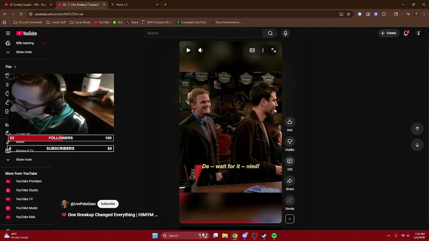
Task: Open the @LivePalaGaan channel link
Action: pos(83,204)
